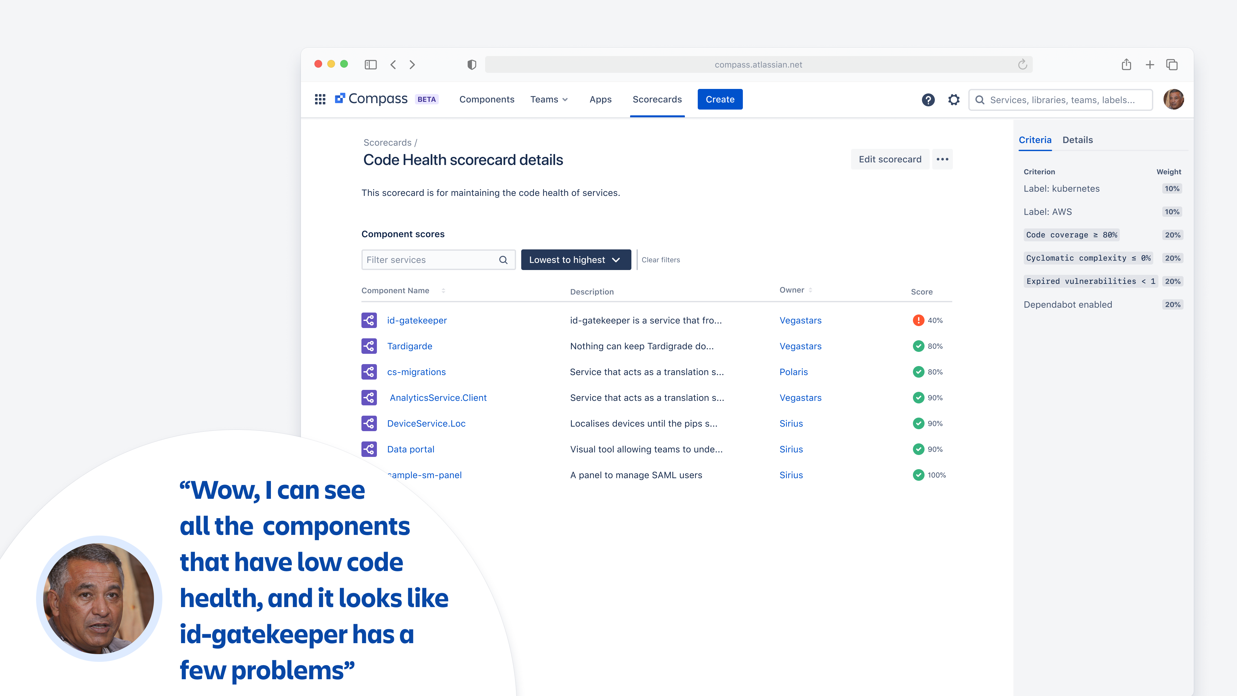This screenshot has width=1237, height=696.
Task: Open the id-gatekeeper component link
Action: [417, 320]
